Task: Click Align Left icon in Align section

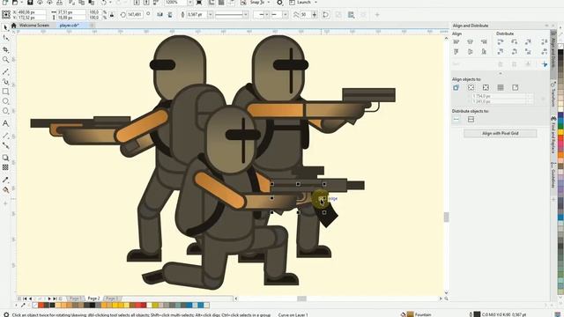Action: (x=456, y=42)
